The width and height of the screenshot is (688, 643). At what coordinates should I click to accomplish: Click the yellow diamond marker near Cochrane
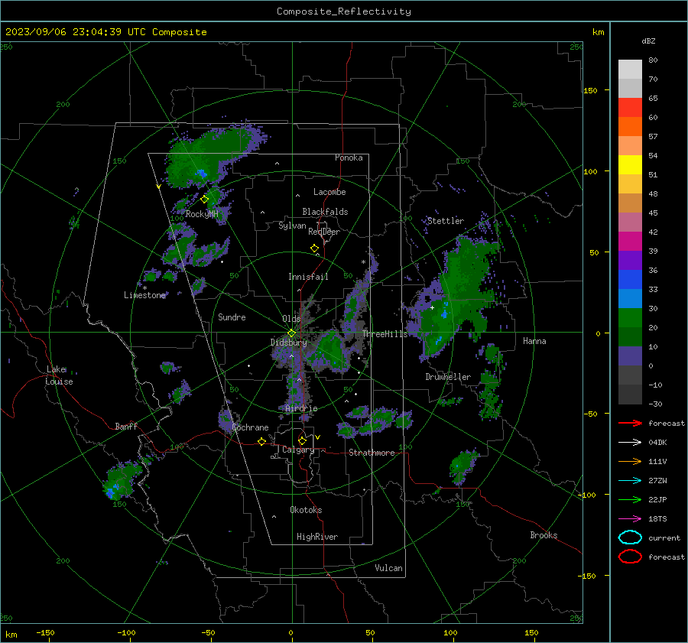[x=262, y=442]
